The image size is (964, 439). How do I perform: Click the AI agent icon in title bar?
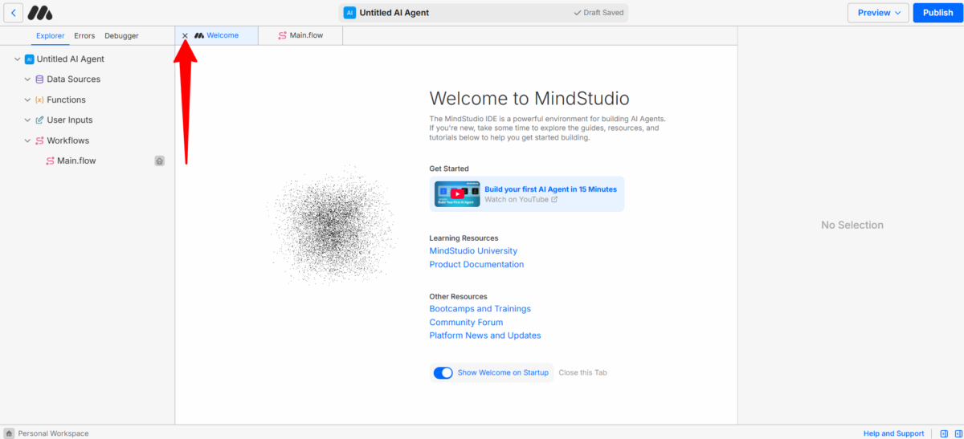tap(349, 13)
